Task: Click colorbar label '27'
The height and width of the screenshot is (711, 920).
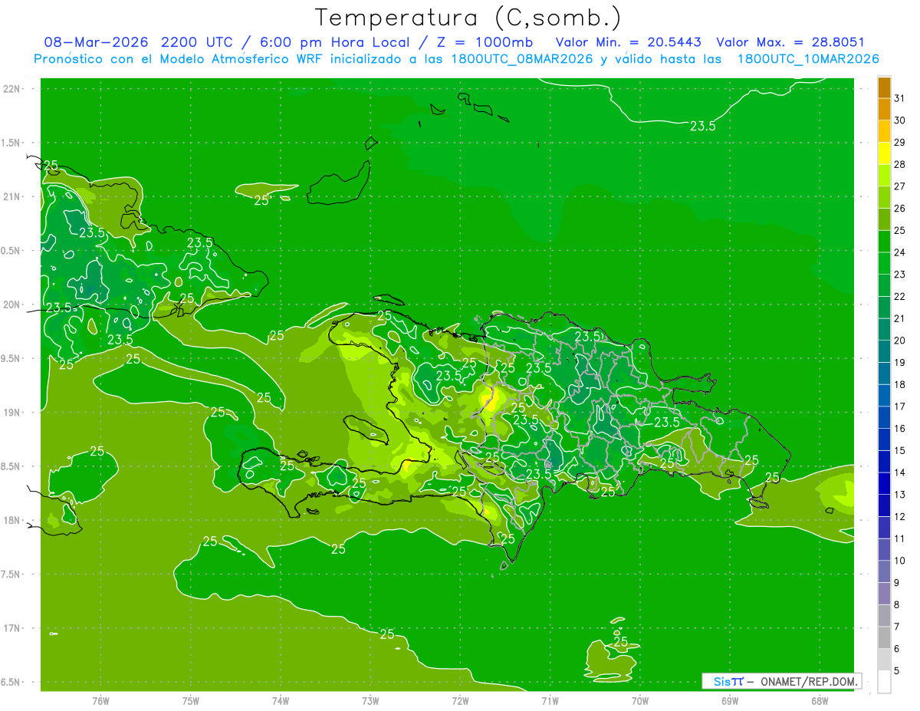Action: tap(899, 186)
